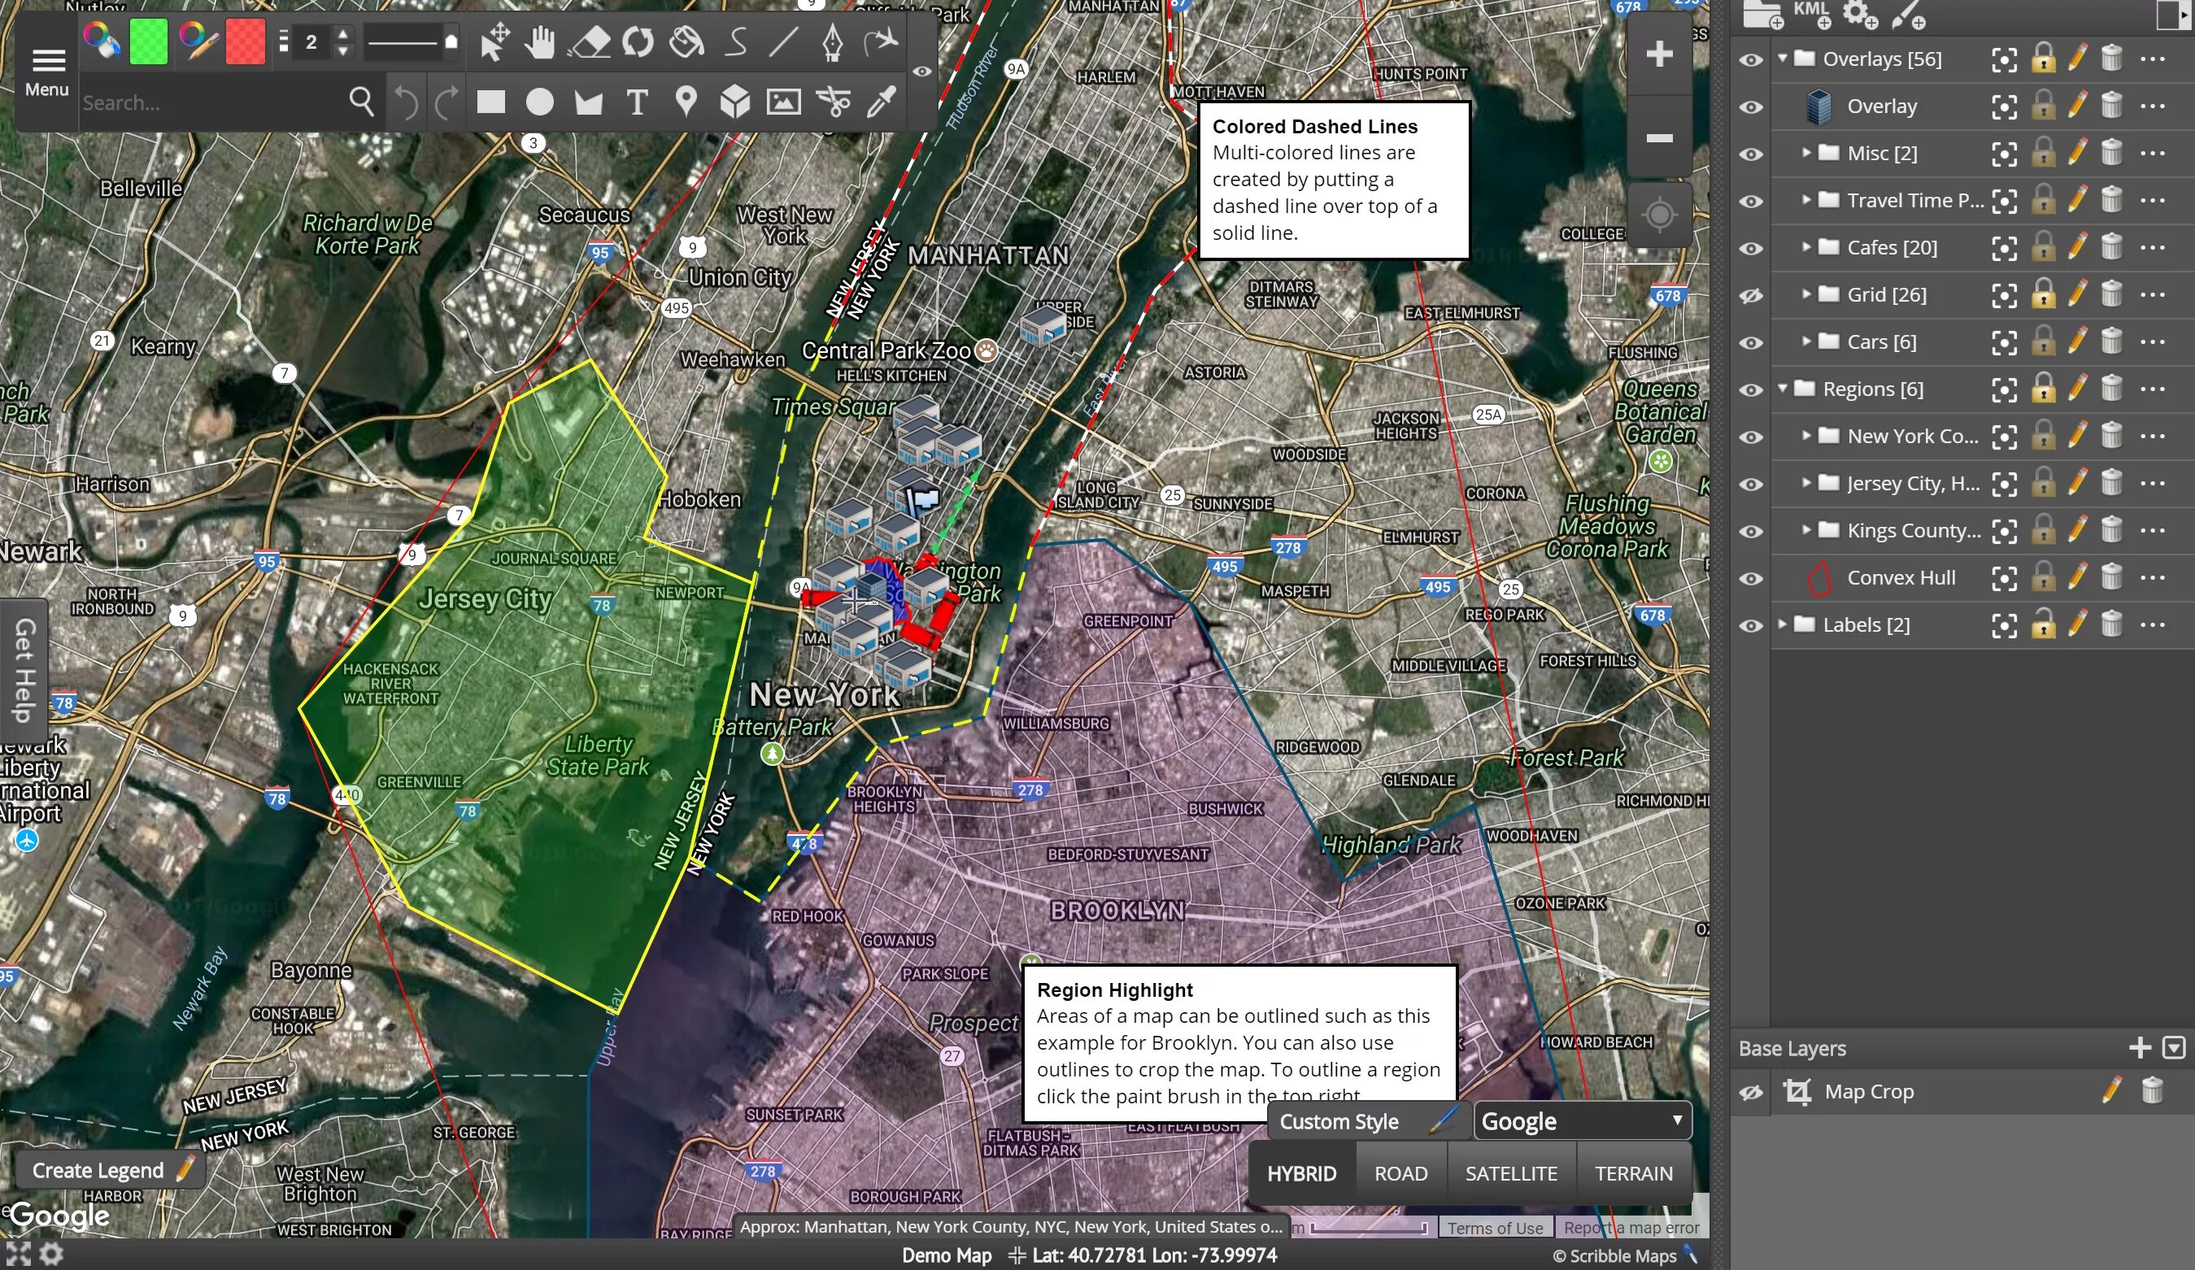
Task: Zoom out the map with minus button
Action: [x=1659, y=137]
